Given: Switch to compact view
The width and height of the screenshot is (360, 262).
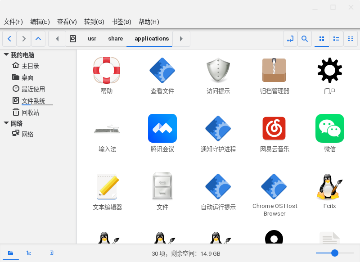Looking at the screenshot, I should pos(351,39).
